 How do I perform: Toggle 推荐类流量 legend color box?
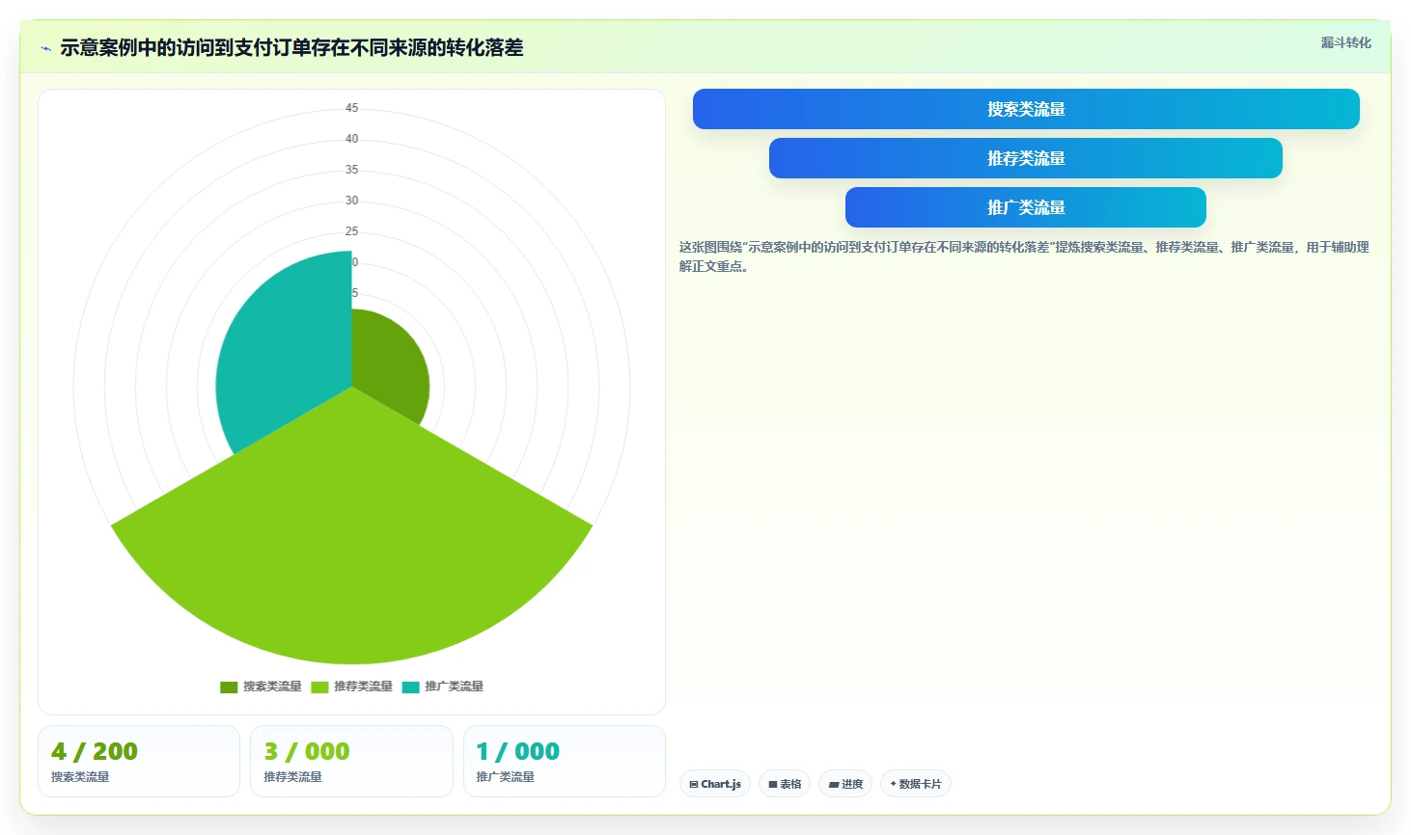319,687
